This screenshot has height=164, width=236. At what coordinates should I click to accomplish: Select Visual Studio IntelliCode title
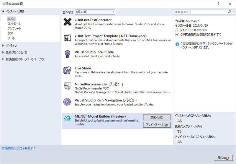click(x=94, y=52)
